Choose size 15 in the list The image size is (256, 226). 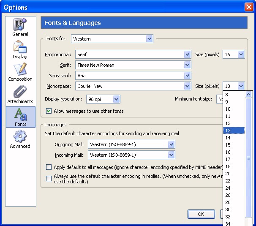234,145
